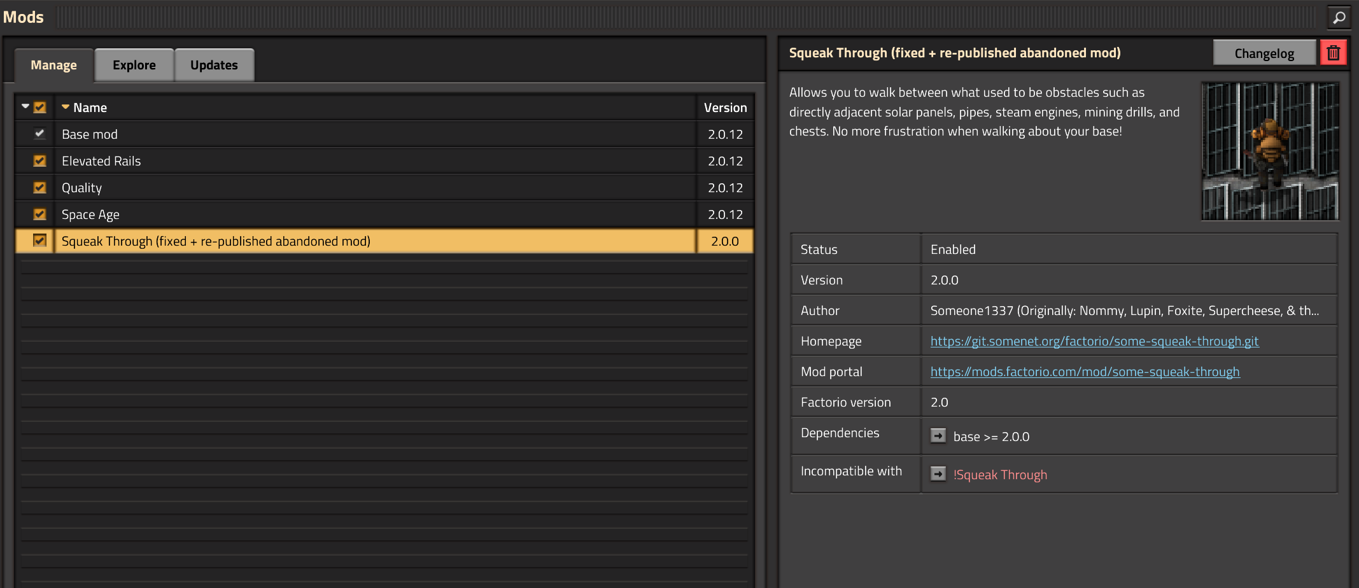
Task: Open the git.somenet.org homepage link
Action: pos(1094,341)
